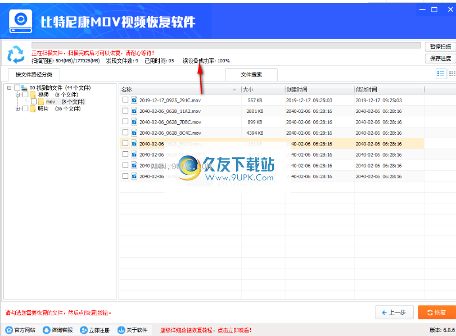456x336 pixels.
Task: Click the orange 恢复 button
Action: 437,312
